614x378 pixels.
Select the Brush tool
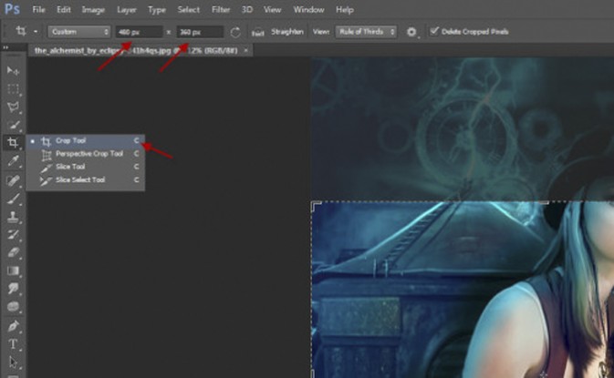coord(14,198)
